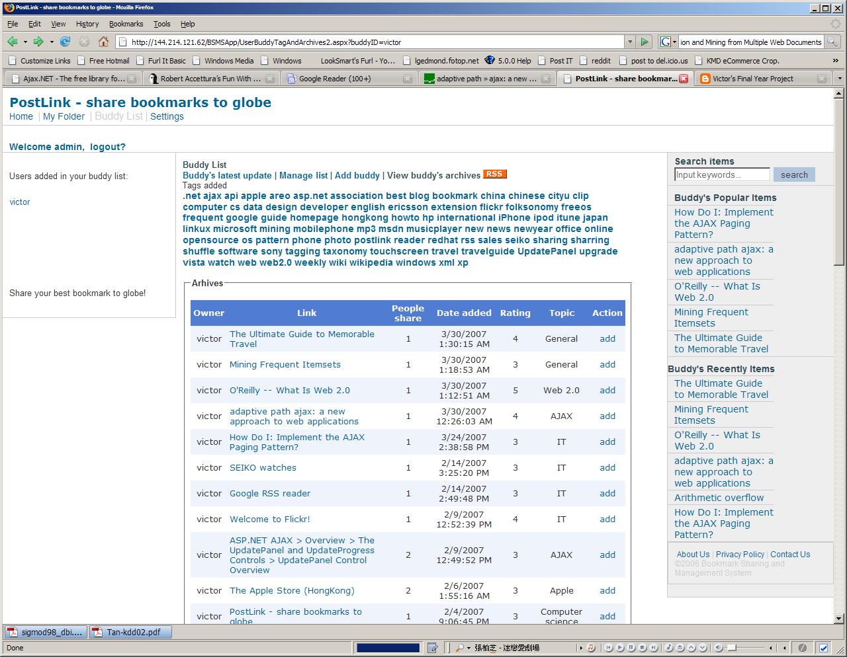Open the Forward button history dropdown
This screenshot has height=657, width=847.
click(x=52, y=42)
